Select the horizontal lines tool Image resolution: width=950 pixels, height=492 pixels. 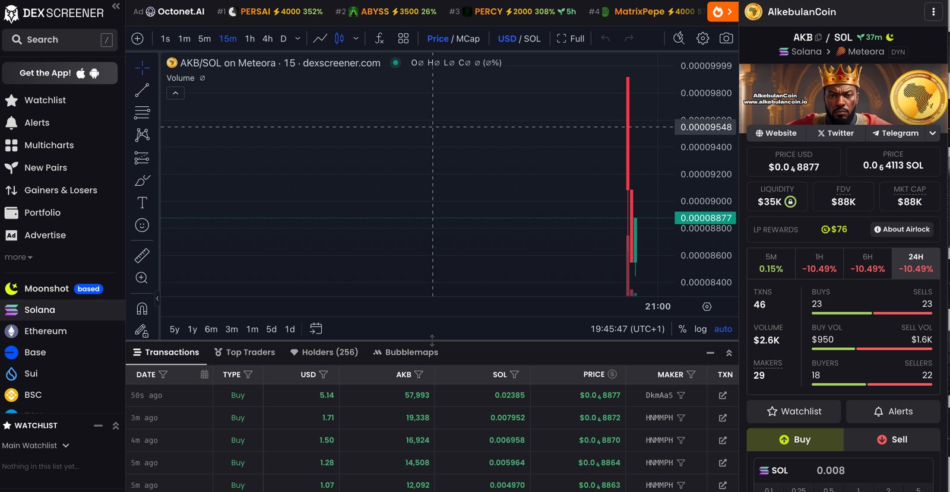(x=142, y=113)
